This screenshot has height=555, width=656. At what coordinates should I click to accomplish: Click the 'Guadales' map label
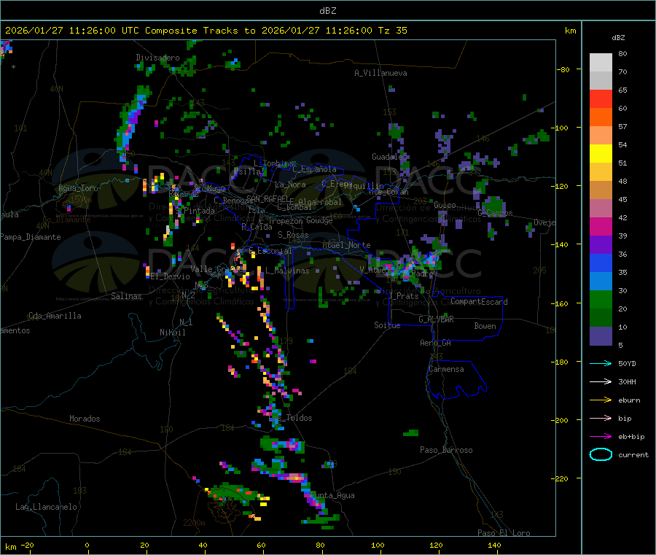(389, 157)
